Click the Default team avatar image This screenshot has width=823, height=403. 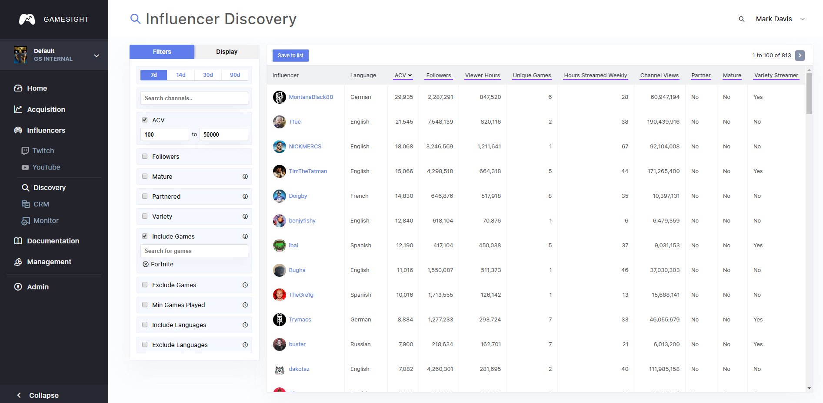tap(20, 55)
